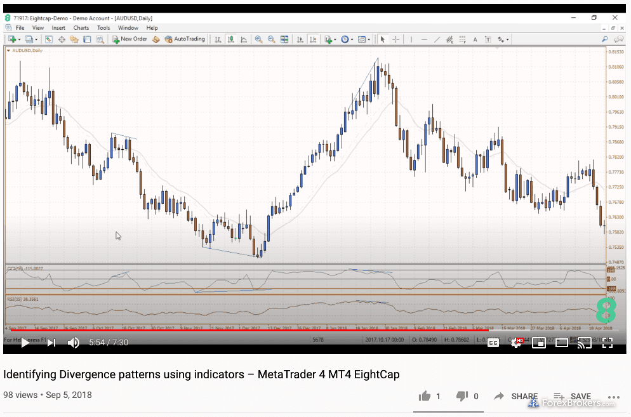Select the Crosshair tool
Screen dimensions: 631x417
(x=395, y=39)
